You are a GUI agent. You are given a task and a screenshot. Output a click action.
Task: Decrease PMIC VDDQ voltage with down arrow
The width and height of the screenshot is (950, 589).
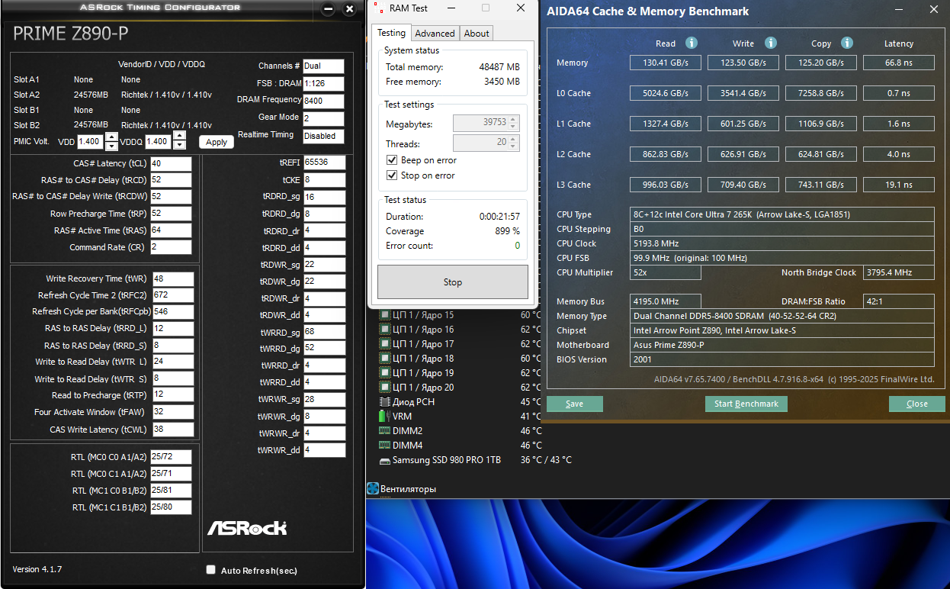[x=179, y=145]
